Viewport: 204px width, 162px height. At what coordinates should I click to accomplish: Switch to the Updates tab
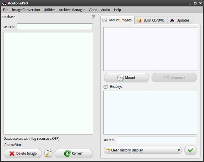[180, 20]
